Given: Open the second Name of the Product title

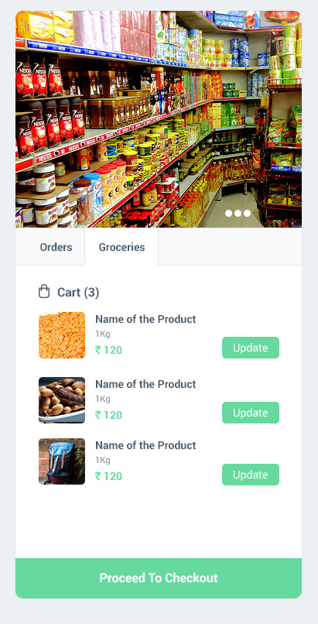Looking at the screenshot, I should [145, 384].
